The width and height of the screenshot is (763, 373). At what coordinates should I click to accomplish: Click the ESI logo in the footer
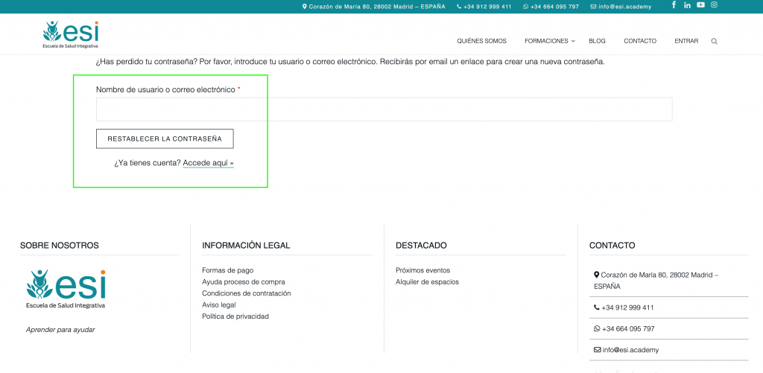[66, 289]
